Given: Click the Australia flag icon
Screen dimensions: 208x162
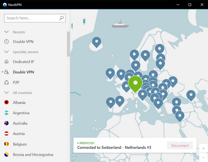Looking at the screenshot, I should coord(6,123).
